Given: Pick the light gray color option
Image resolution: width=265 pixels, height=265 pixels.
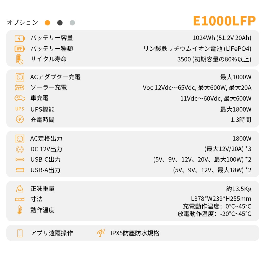Looking at the screenshot, I should [x=72, y=23].
